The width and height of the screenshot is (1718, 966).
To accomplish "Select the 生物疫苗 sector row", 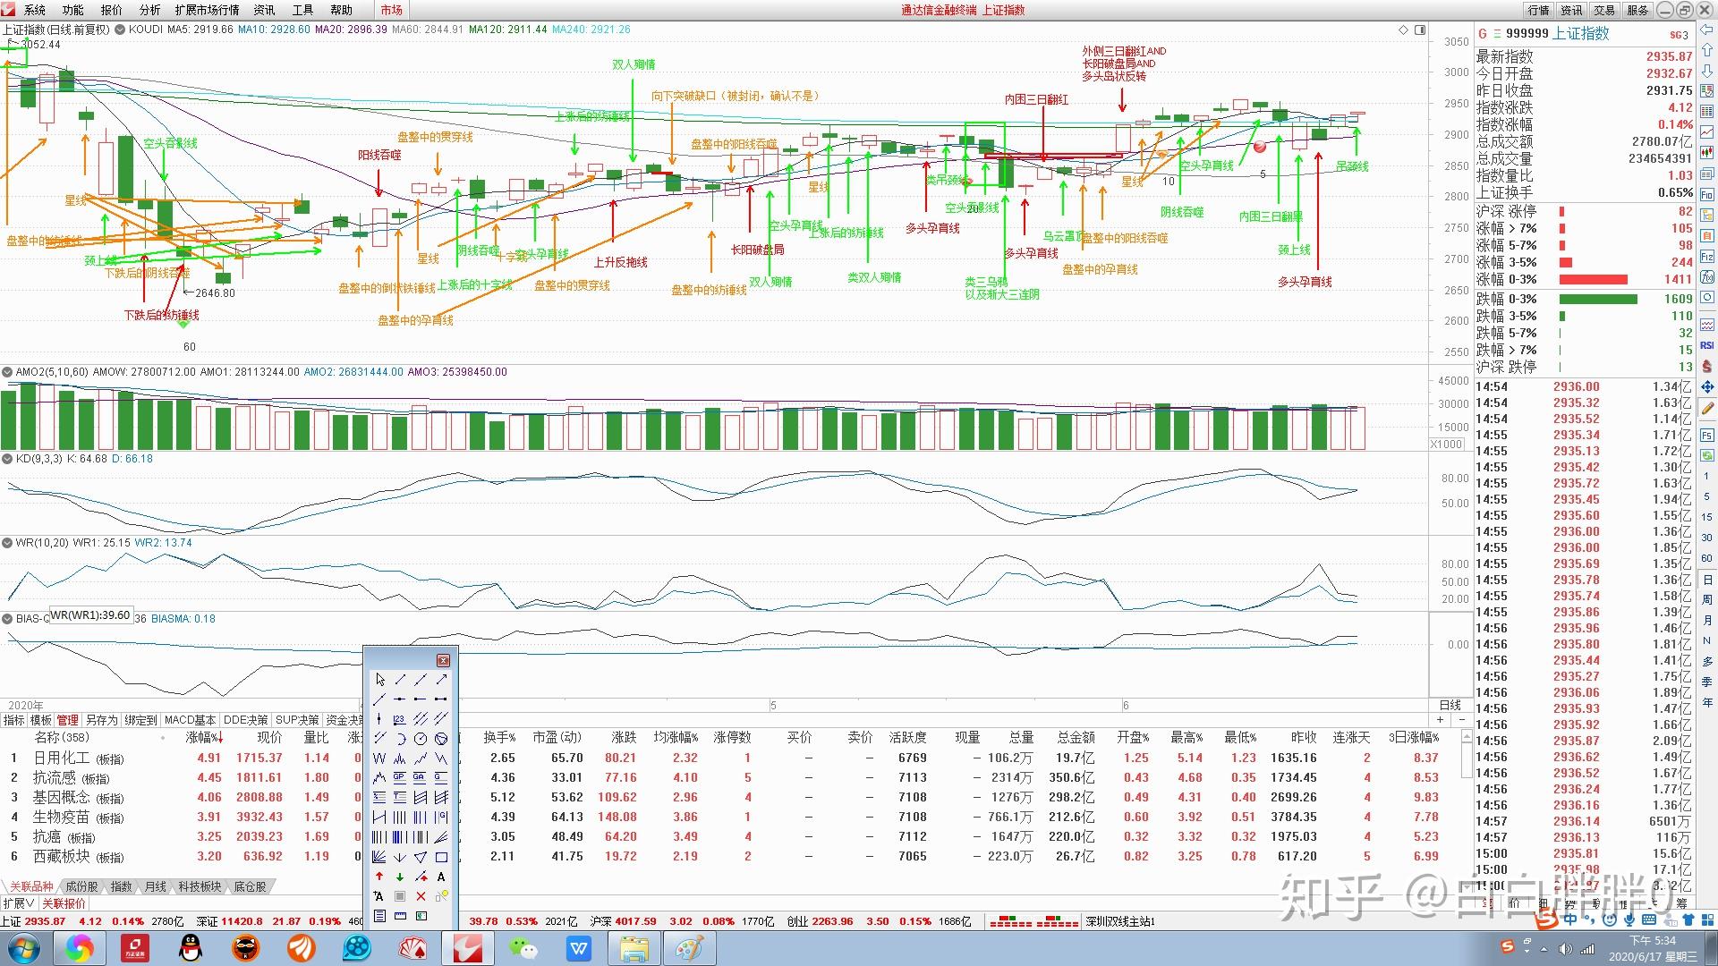I will coord(734,817).
